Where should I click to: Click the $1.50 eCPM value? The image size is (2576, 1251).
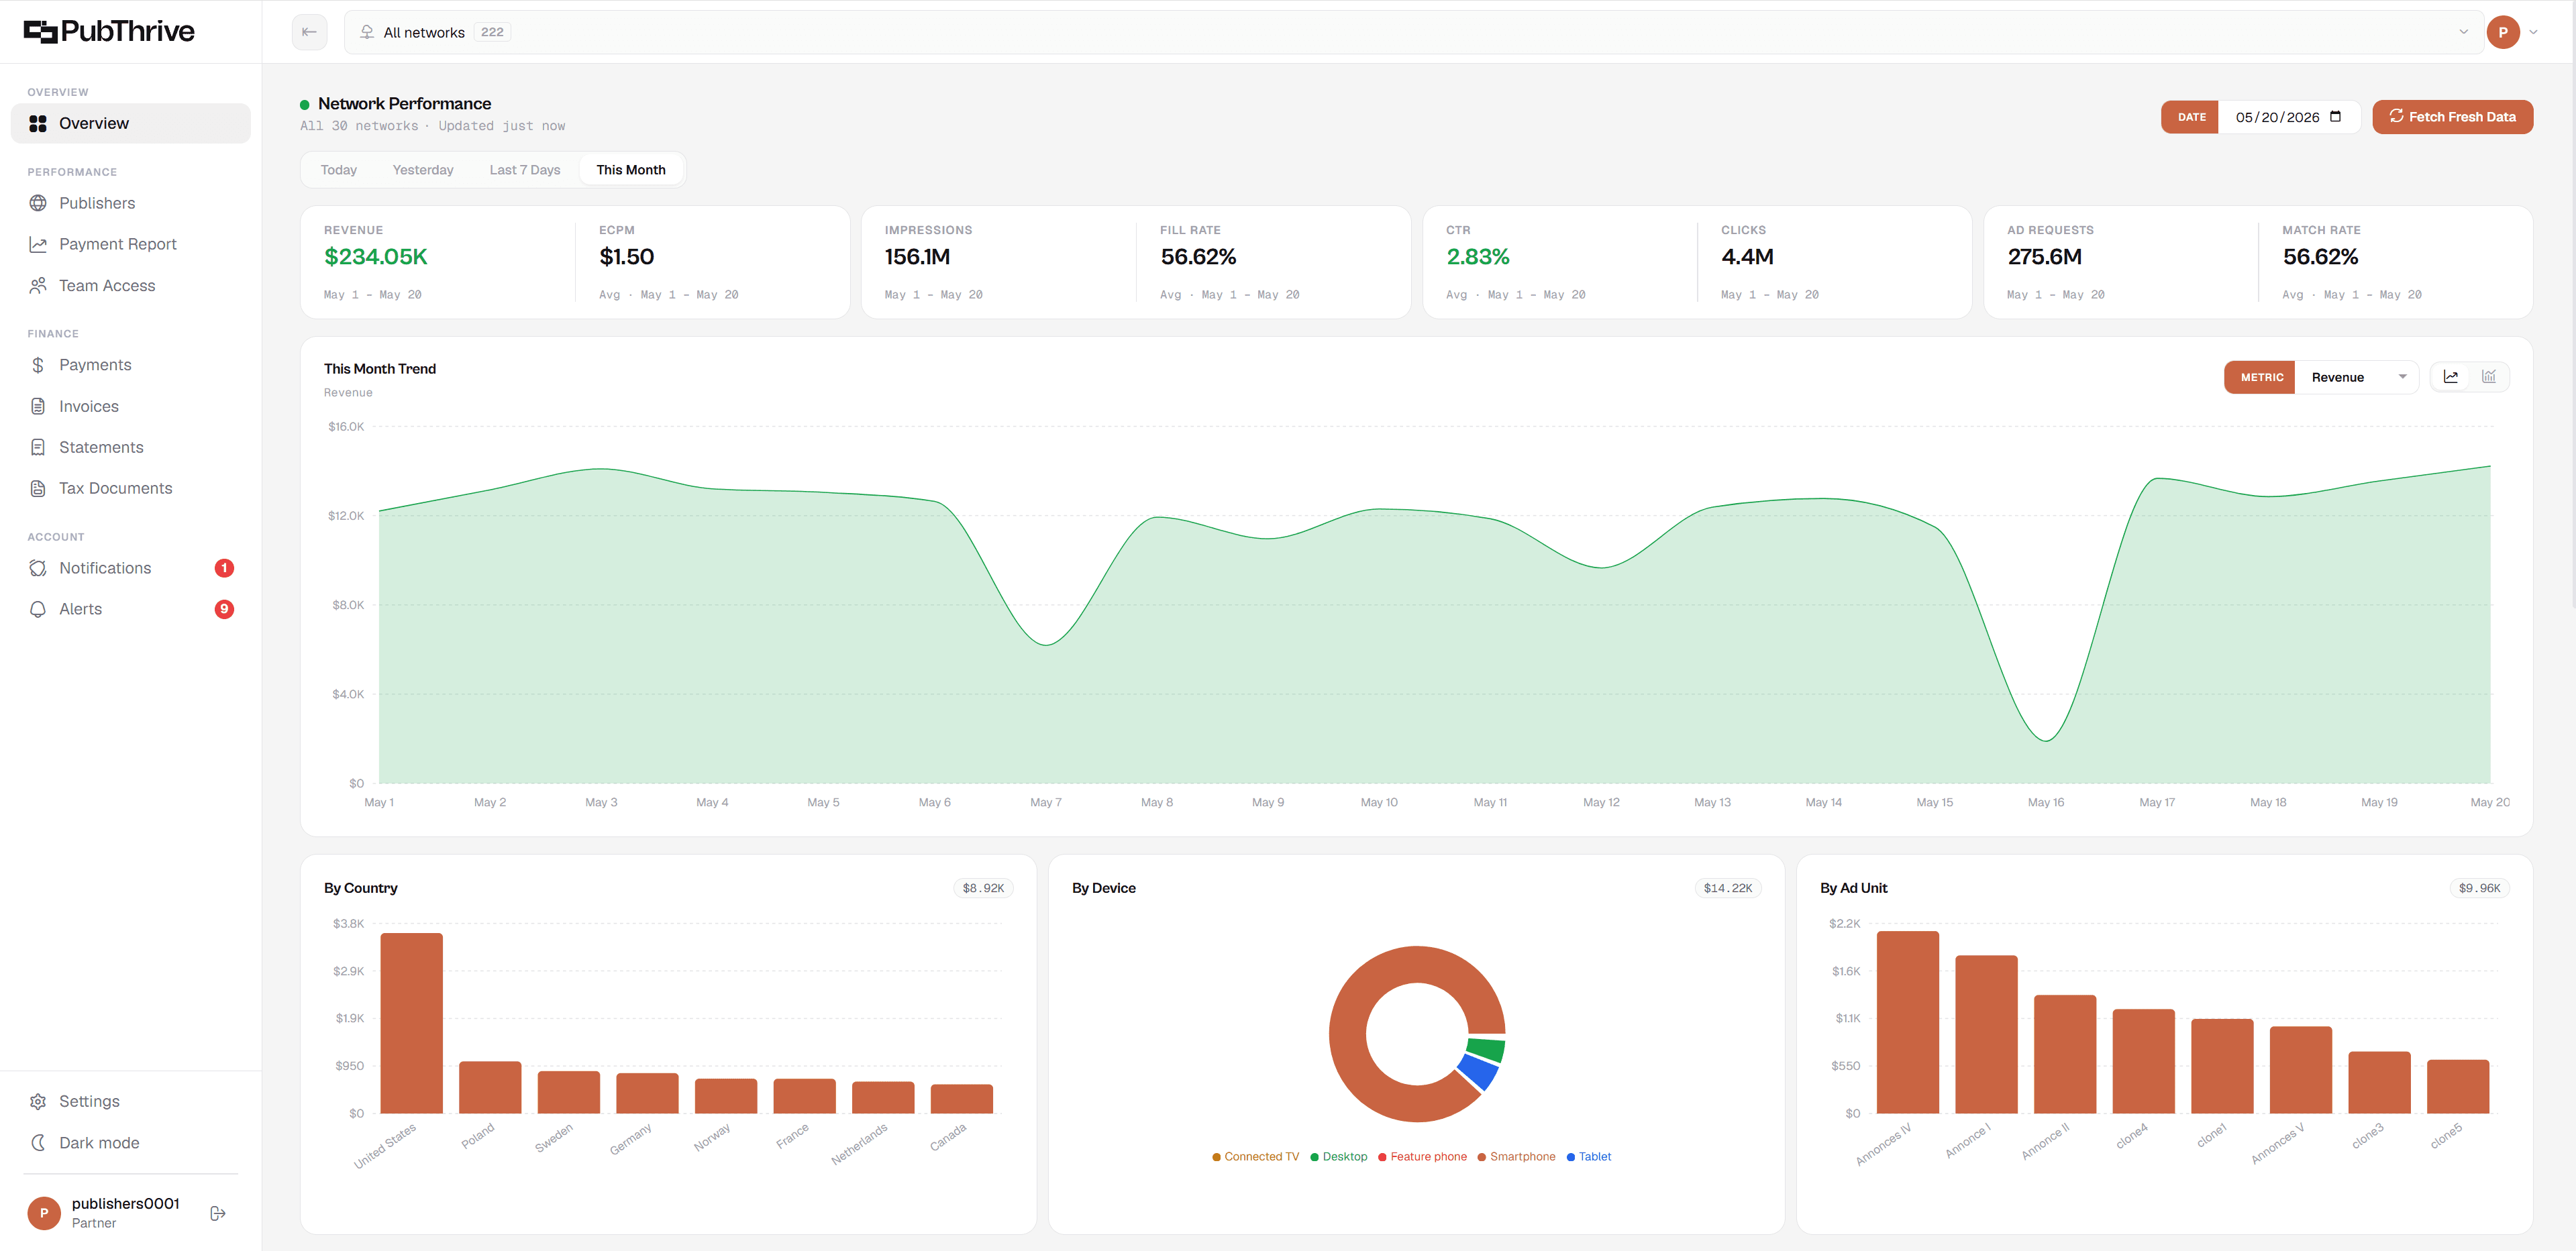click(626, 257)
